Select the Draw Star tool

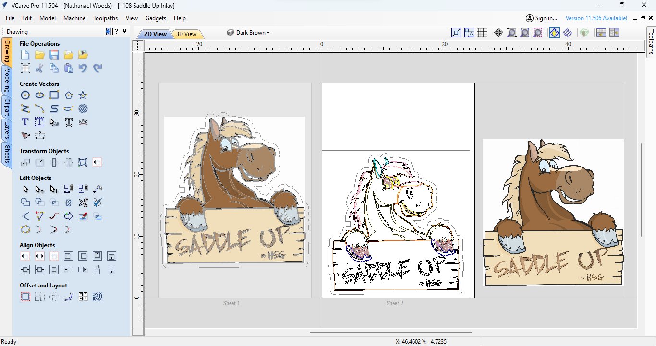83,95
